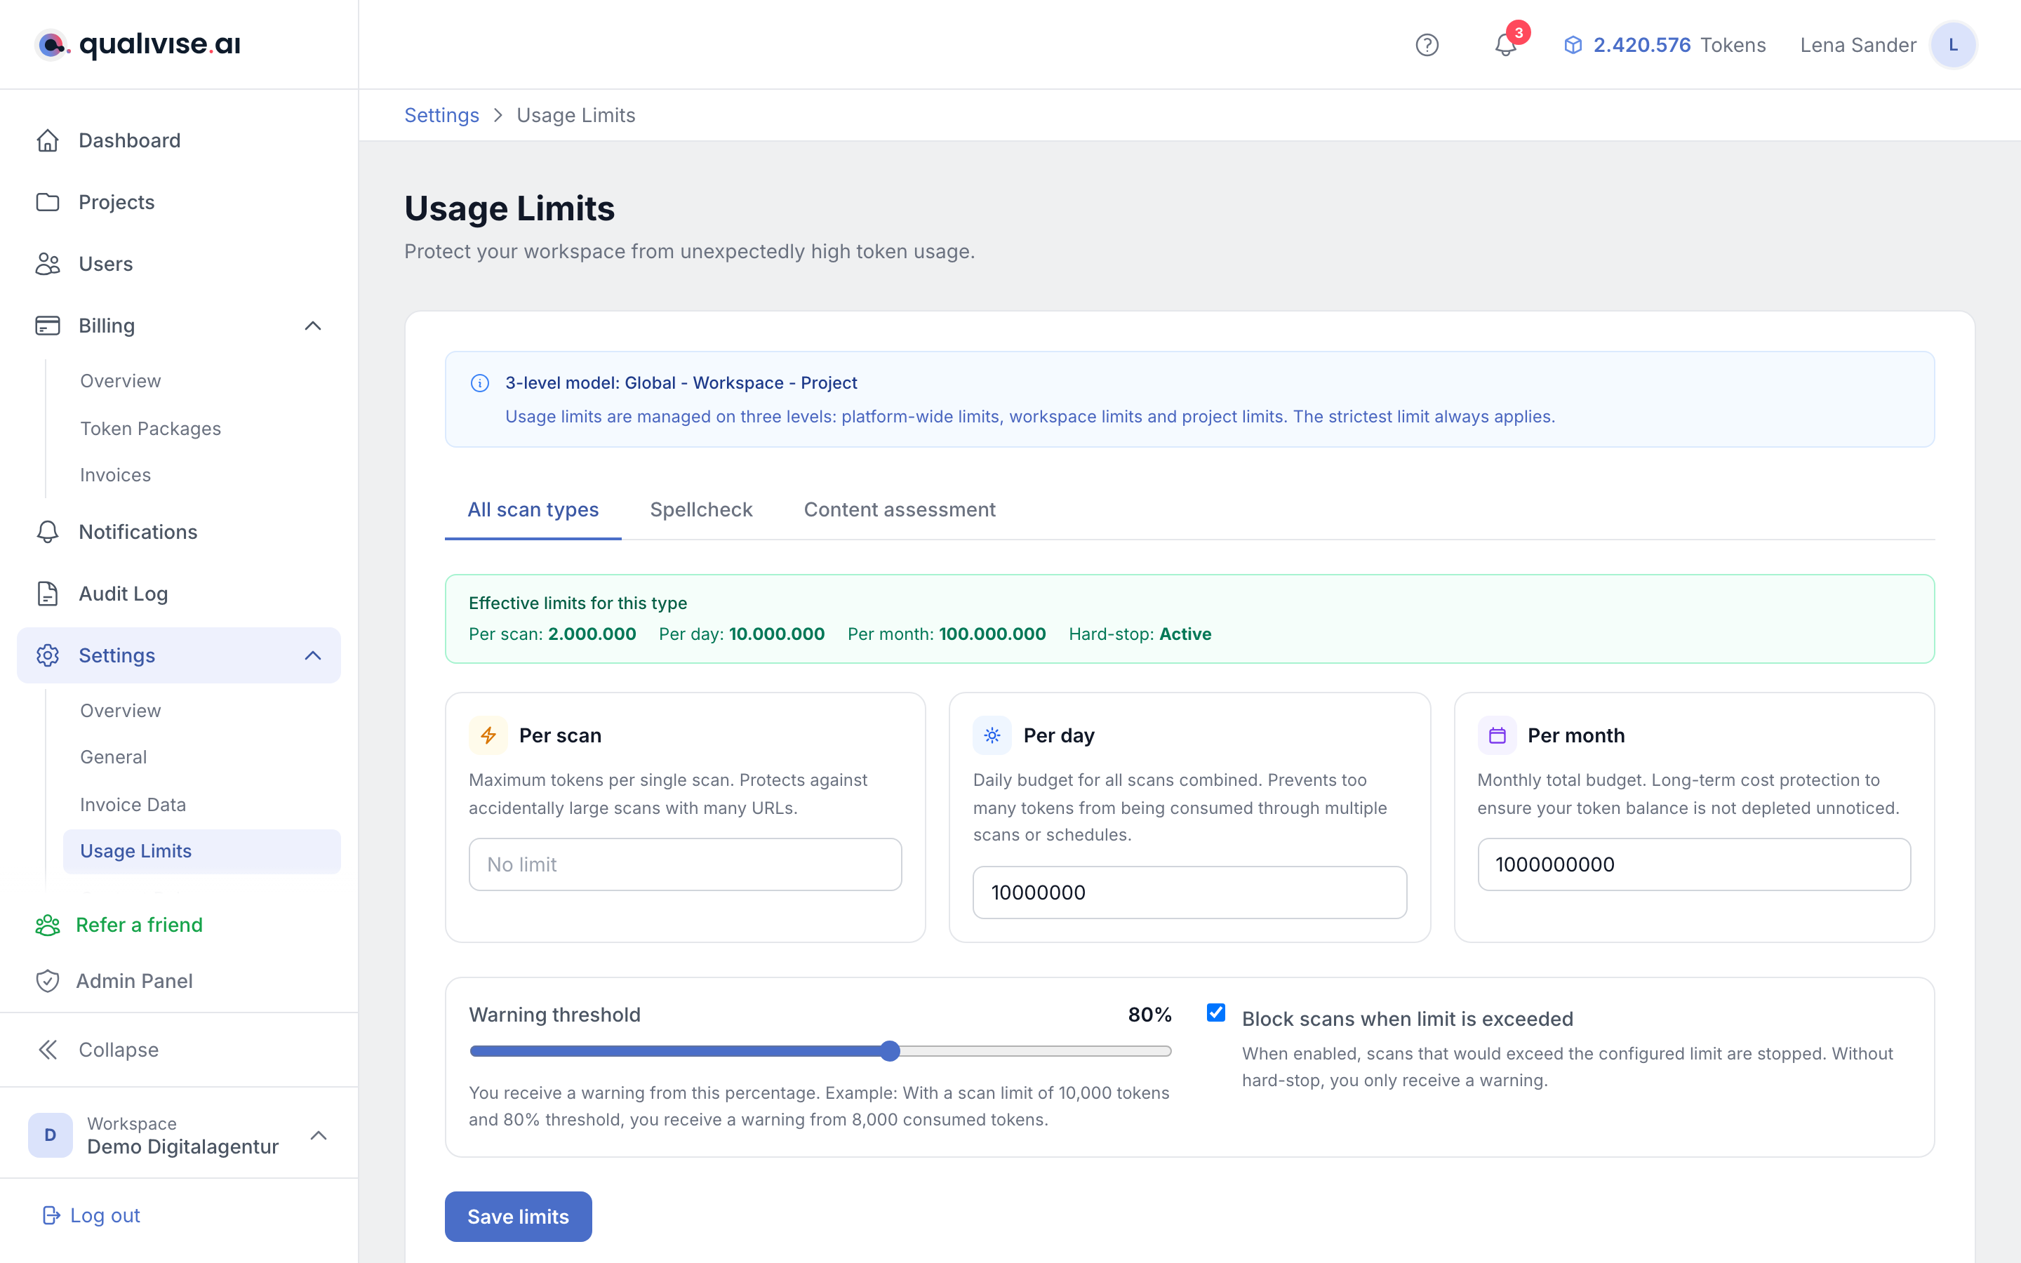
Task: Switch to the Spellcheck tab
Action: (700, 509)
